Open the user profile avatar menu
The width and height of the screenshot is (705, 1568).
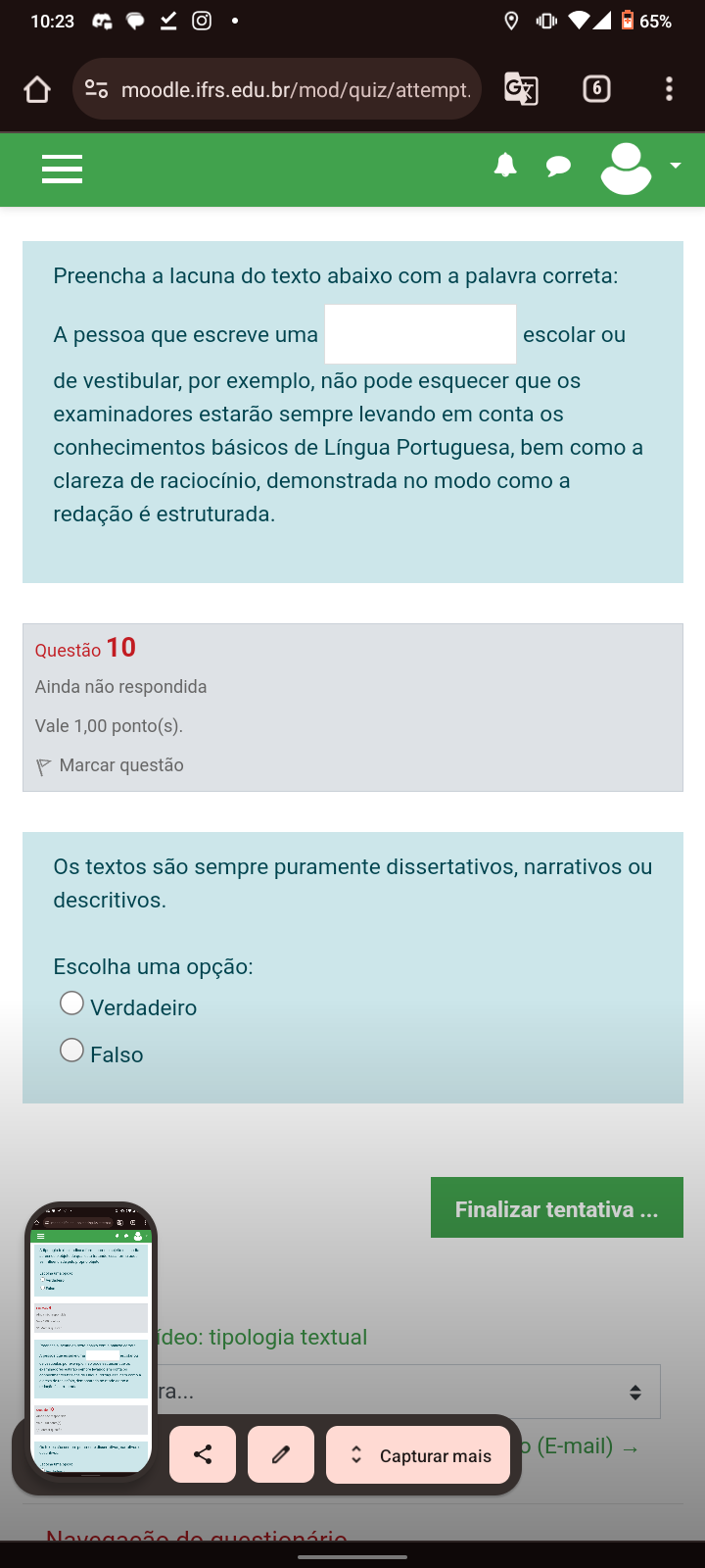tap(626, 168)
